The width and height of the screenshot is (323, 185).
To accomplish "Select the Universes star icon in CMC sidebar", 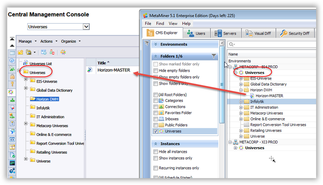I will tap(11, 92).
